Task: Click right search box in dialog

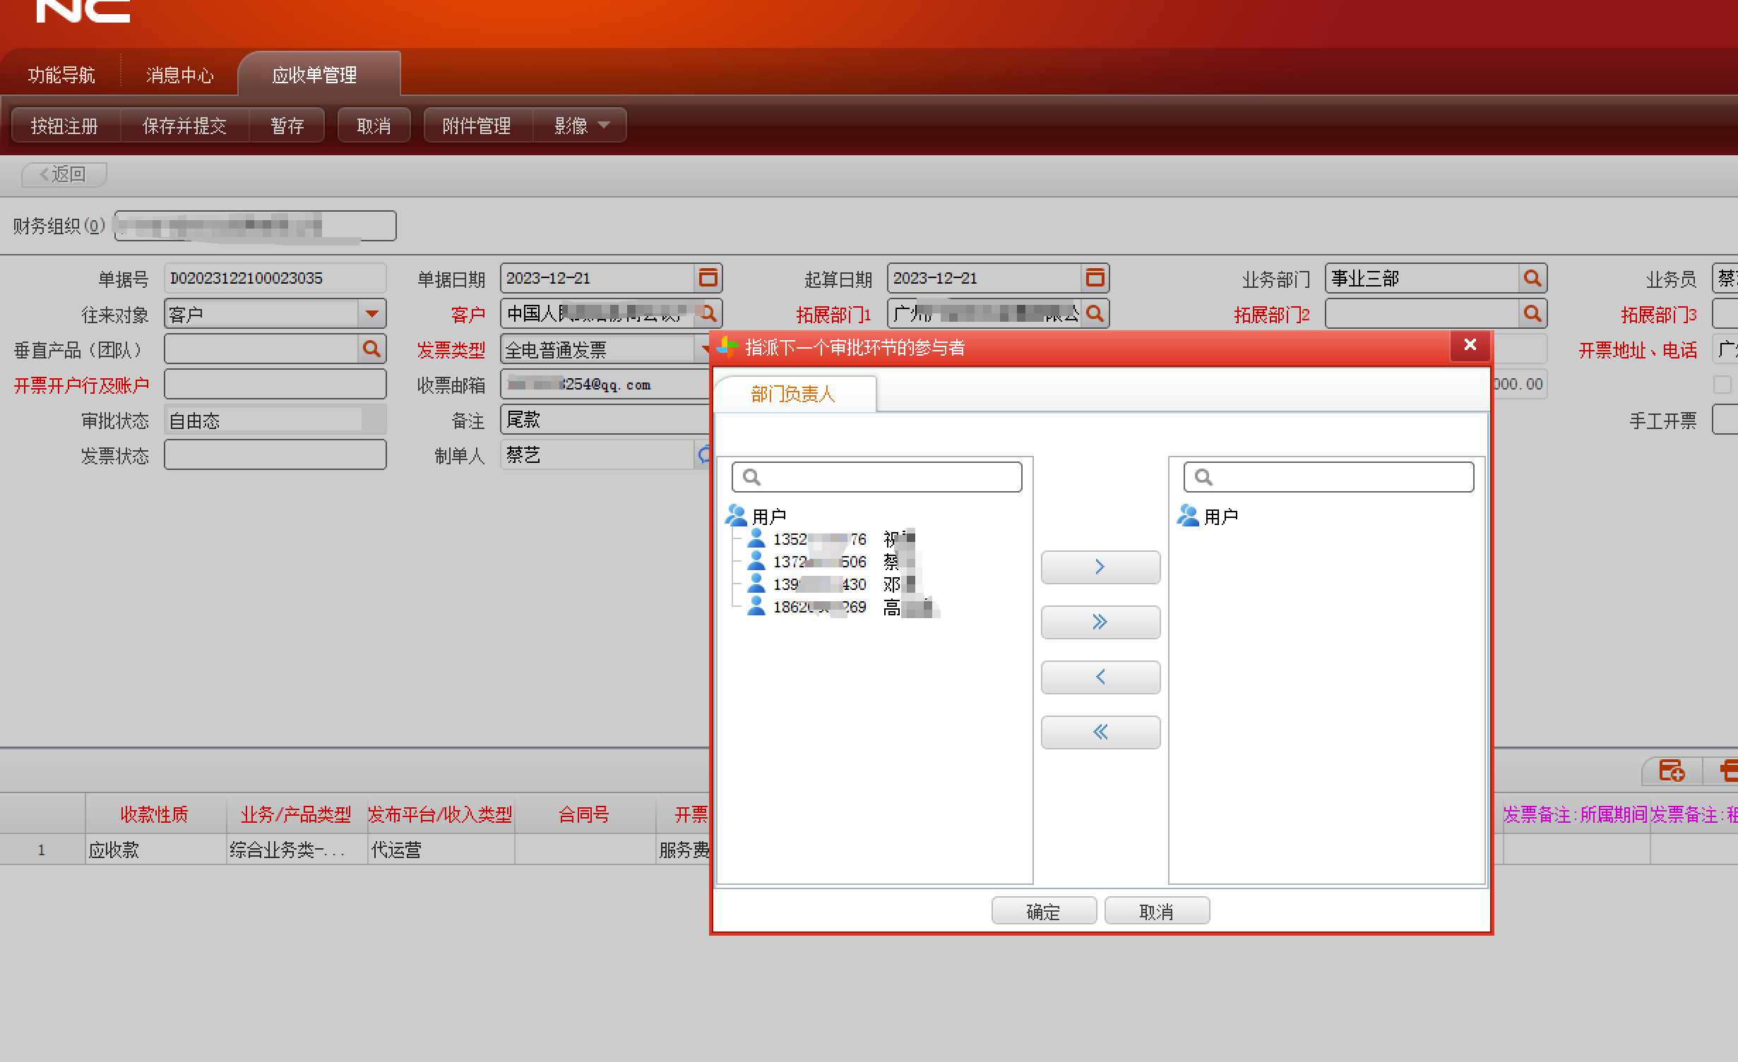Action: (x=1329, y=477)
